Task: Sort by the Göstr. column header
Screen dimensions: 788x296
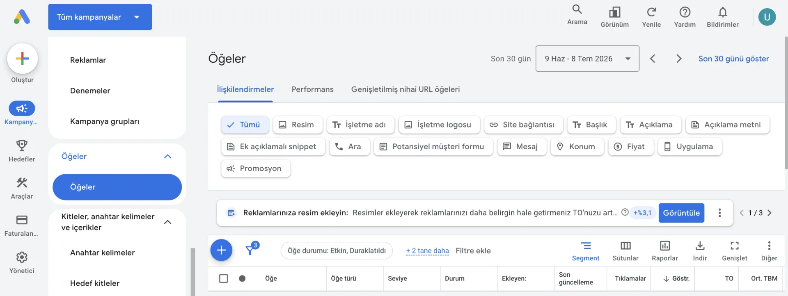Action: (x=676, y=278)
